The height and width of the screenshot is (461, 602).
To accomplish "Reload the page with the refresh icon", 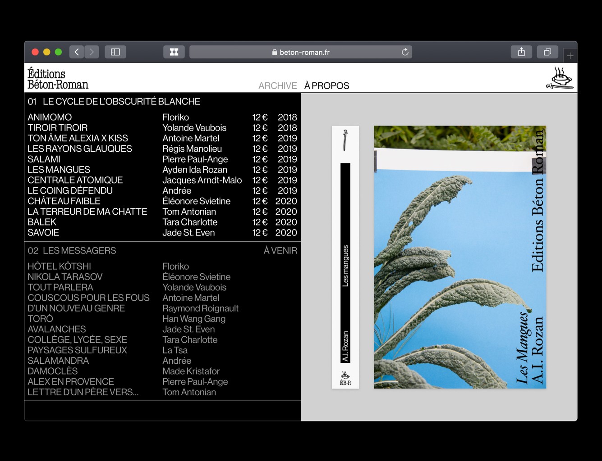I will [x=405, y=52].
